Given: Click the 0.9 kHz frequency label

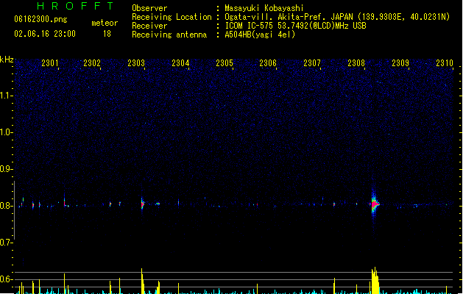Looking at the screenshot, I should (6, 168).
